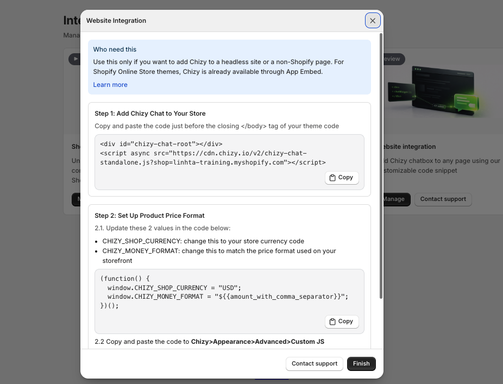Click the CHIZY_MONEY_FORMAT bullet text

point(219,256)
